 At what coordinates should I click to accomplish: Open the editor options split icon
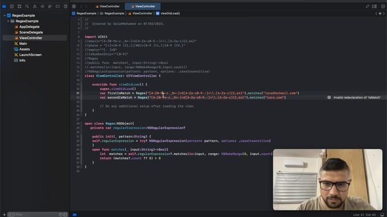(x=374, y=7)
